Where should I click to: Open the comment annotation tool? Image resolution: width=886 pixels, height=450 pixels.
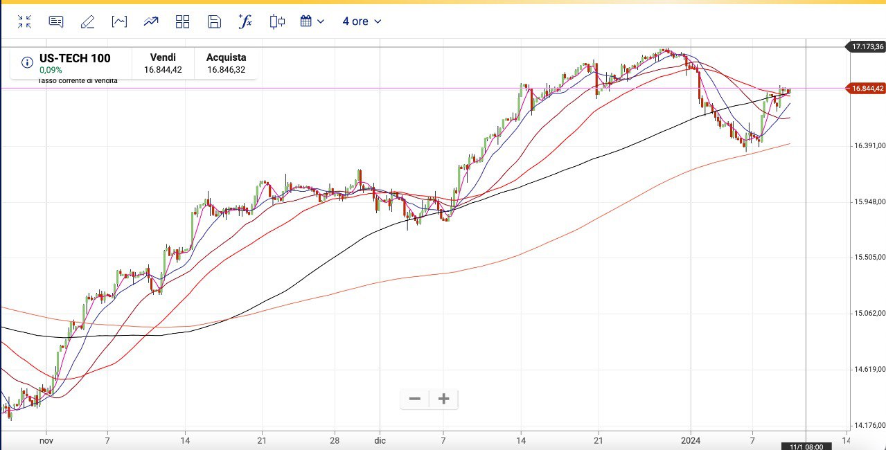[56, 21]
